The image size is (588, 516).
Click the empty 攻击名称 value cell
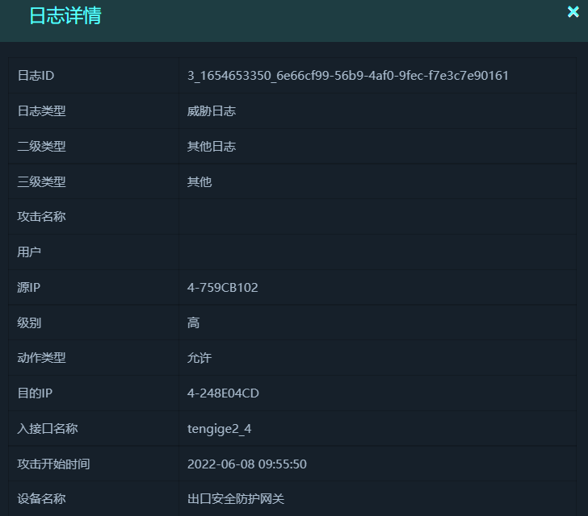point(376,217)
